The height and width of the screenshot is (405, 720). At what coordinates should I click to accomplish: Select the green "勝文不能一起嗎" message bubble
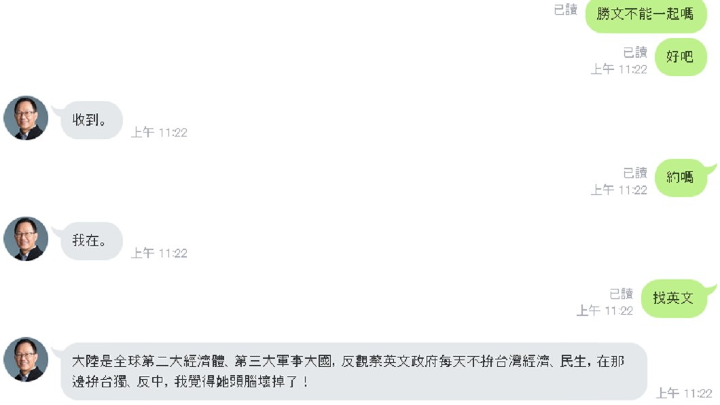point(645,15)
